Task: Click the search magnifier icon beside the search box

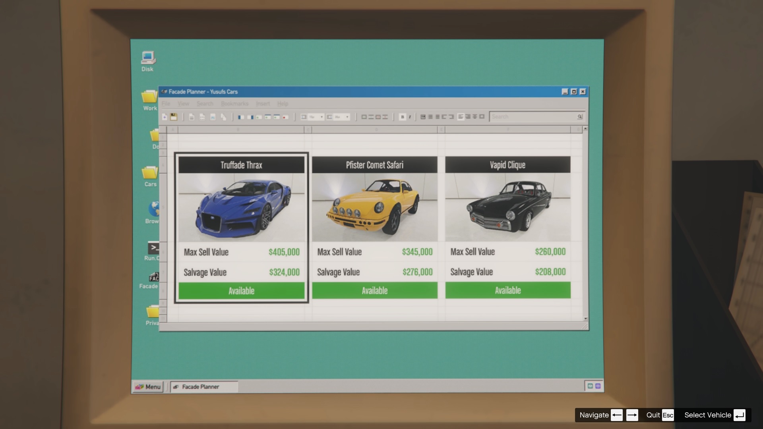Action: click(580, 116)
